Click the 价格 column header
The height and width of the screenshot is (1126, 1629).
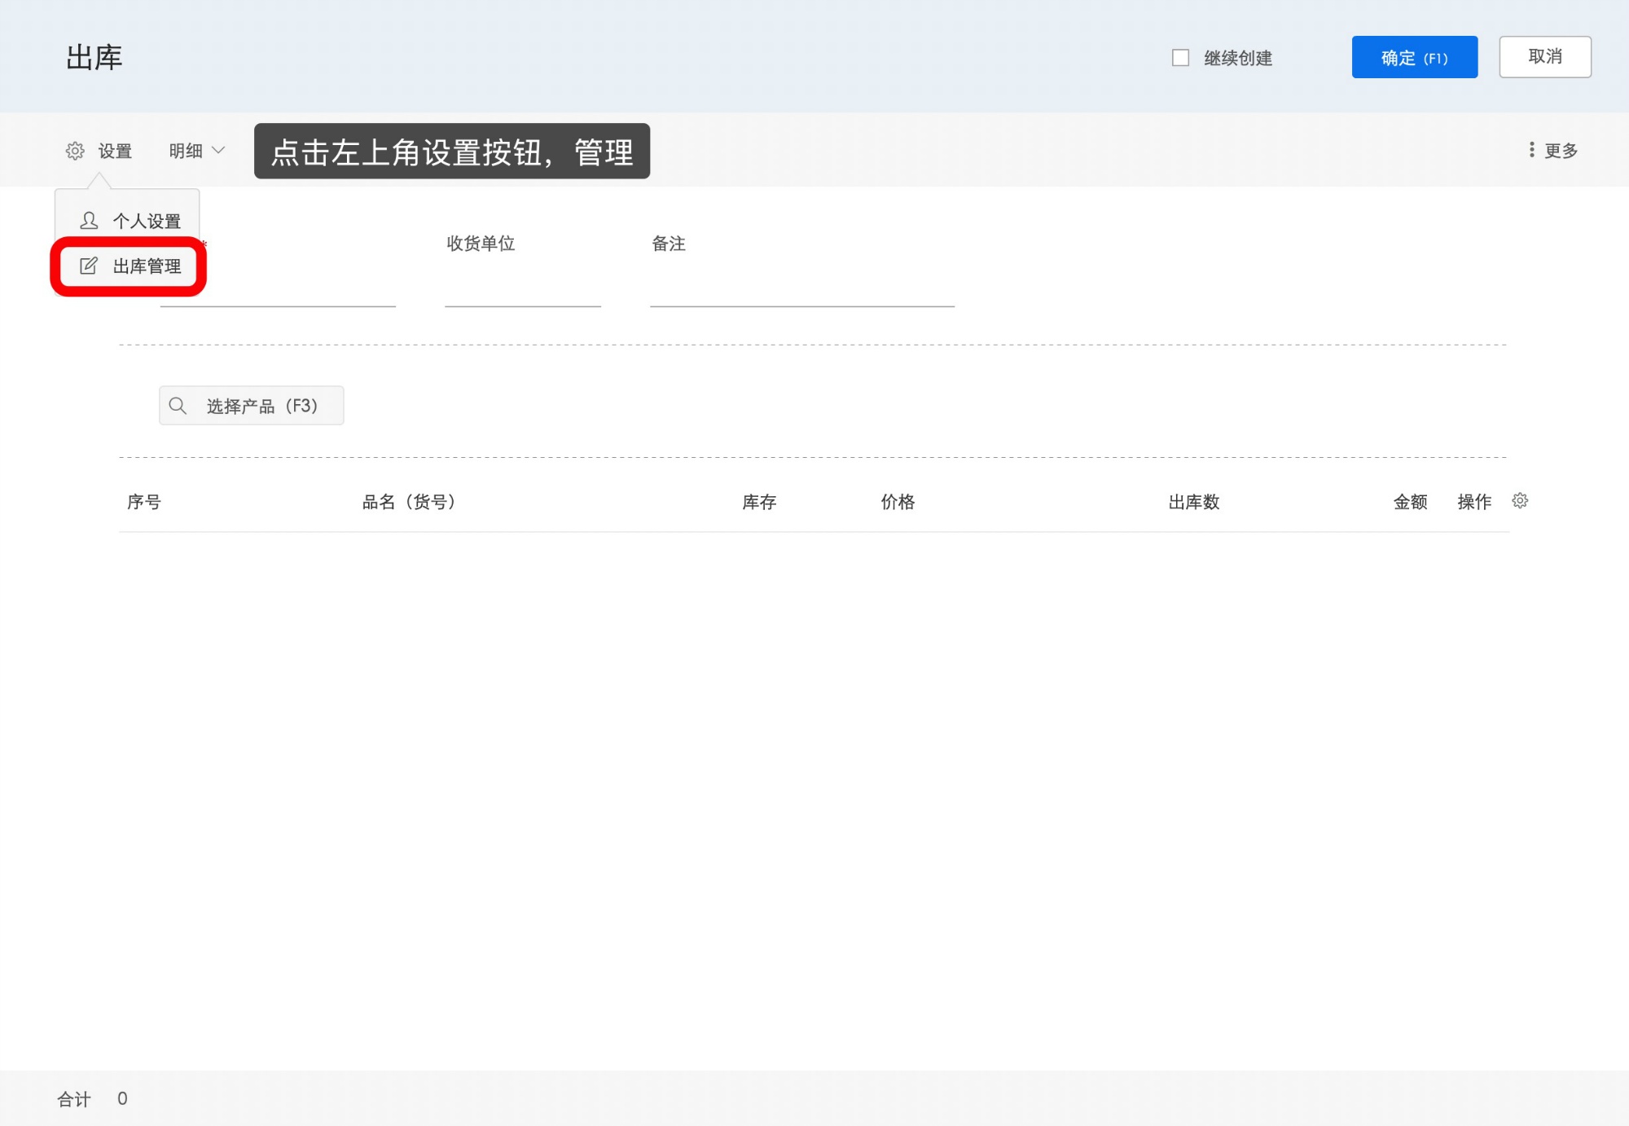(x=898, y=502)
